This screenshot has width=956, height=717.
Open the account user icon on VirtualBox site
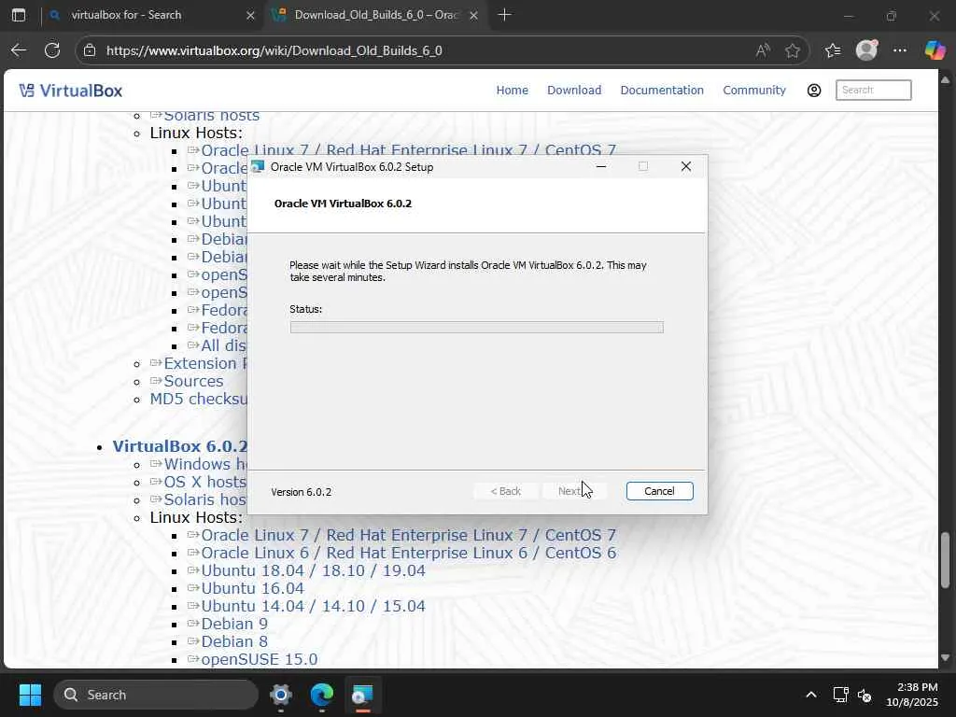click(x=814, y=91)
